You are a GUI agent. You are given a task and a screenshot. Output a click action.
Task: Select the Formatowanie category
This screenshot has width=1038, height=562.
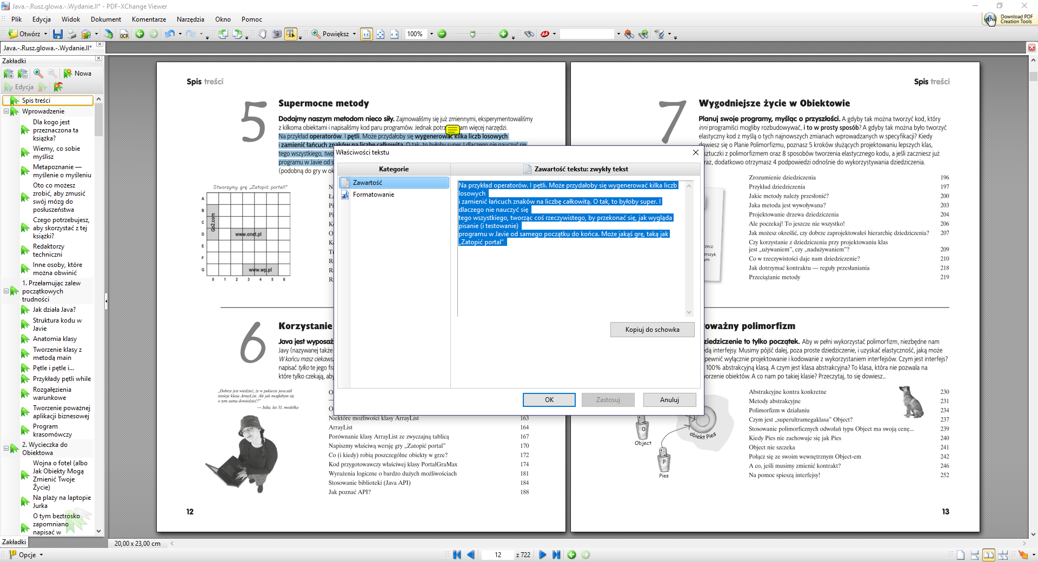(x=373, y=195)
